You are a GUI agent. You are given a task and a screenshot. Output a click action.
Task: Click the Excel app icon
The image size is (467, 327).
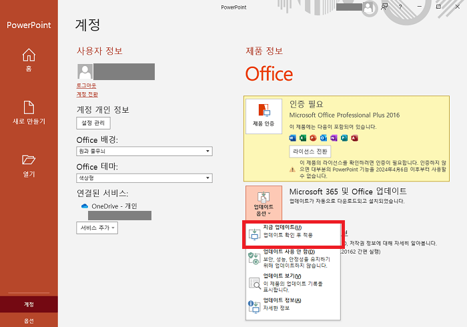pos(303,138)
